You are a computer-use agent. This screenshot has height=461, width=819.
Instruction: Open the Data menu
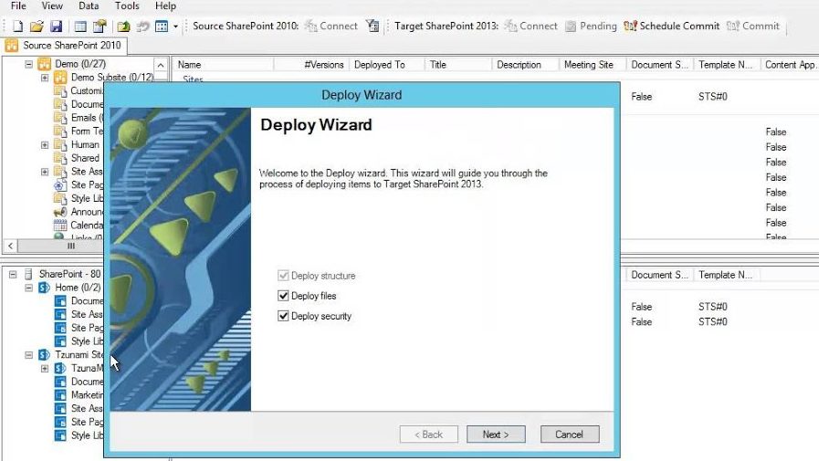pyautogui.click(x=89, y=5)
